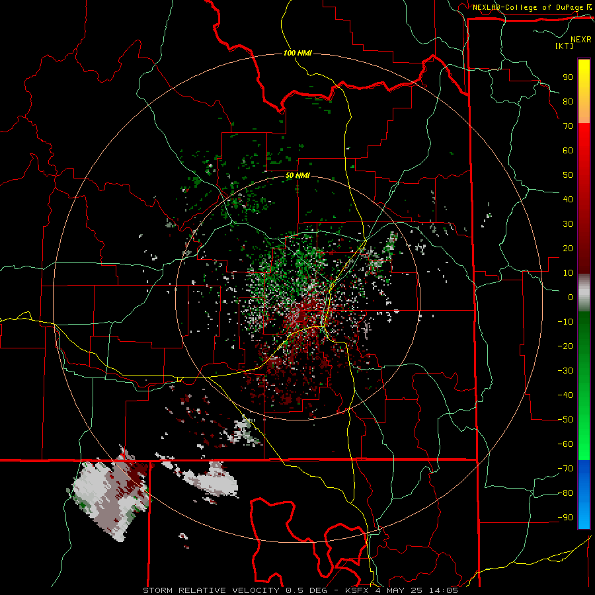Click the Storm Relative Velocity caption text
The width and height of the screenshot is (595, 595).
[301, 590]
